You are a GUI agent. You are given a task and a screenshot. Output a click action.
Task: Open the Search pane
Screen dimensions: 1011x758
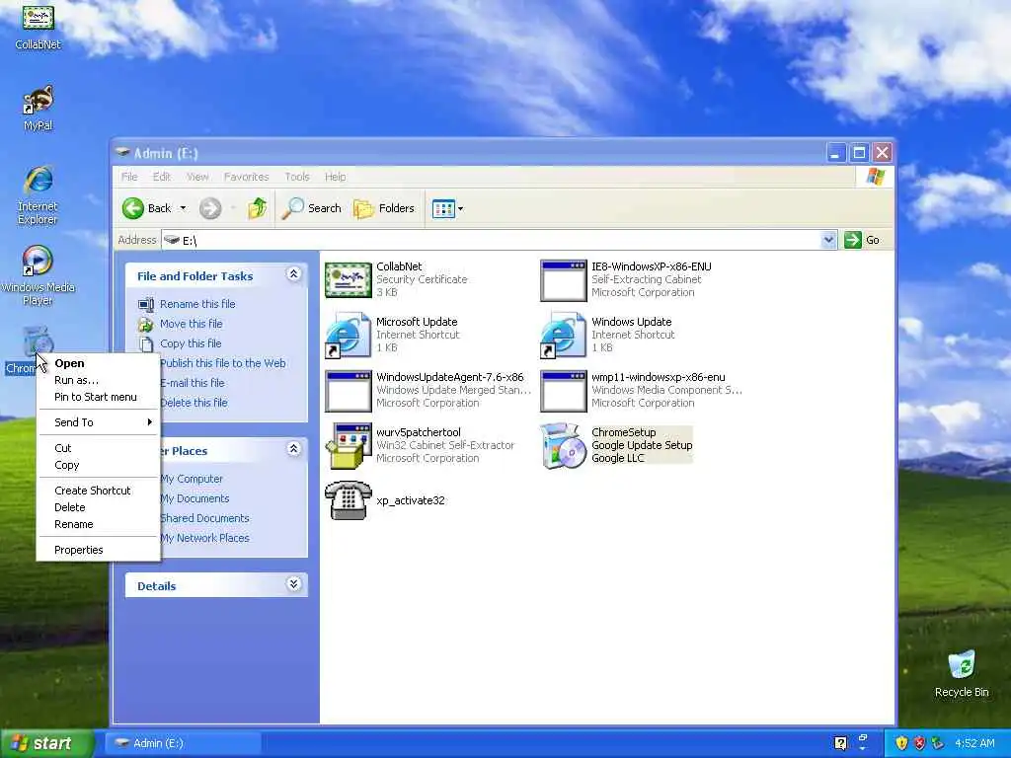point(311,208)
